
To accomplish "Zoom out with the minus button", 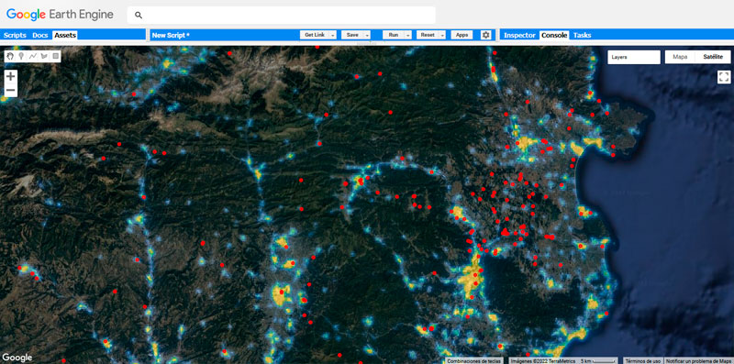I will pos(11,90).
